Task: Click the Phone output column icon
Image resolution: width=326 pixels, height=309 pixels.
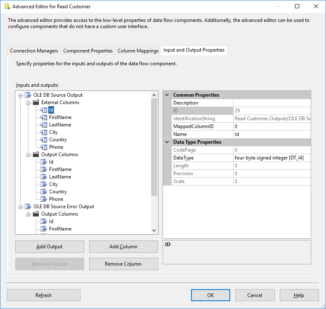Action: coord(44,199)
